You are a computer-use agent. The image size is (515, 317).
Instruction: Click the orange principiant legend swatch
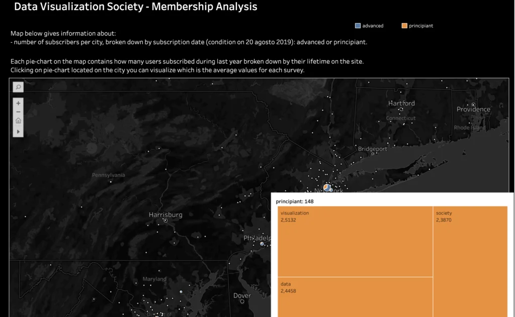tap(404, 26)
